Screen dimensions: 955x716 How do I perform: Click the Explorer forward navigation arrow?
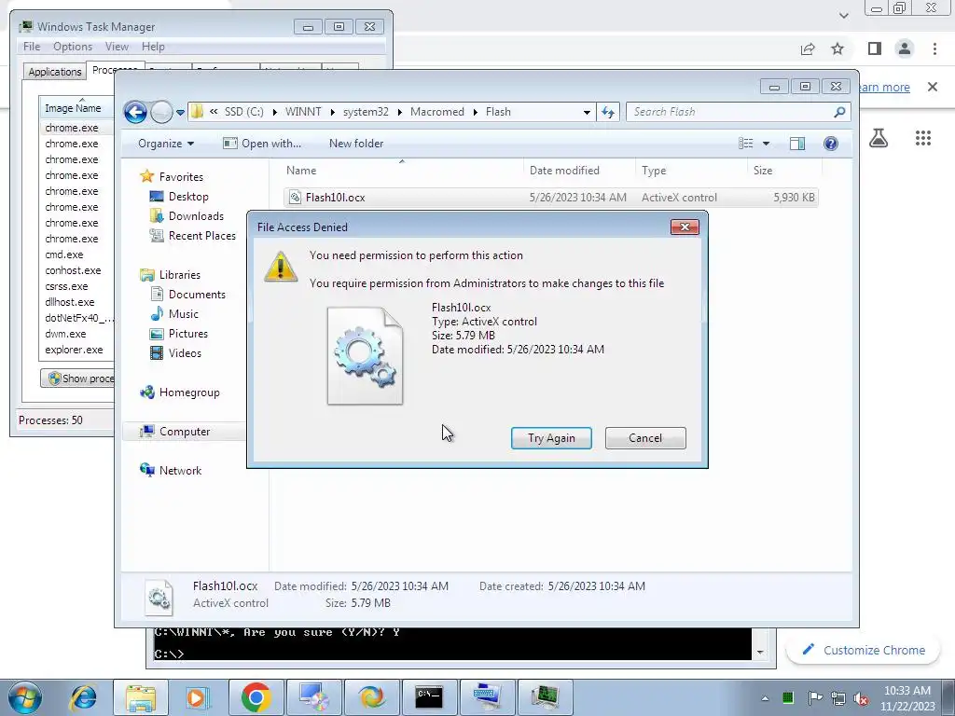coord(161,112)
